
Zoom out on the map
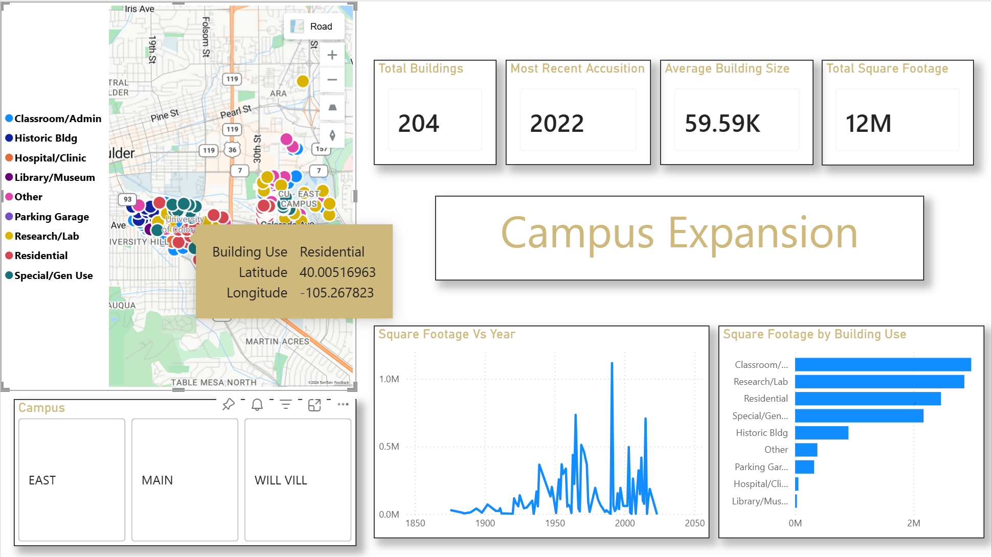(x=332, y=80)
